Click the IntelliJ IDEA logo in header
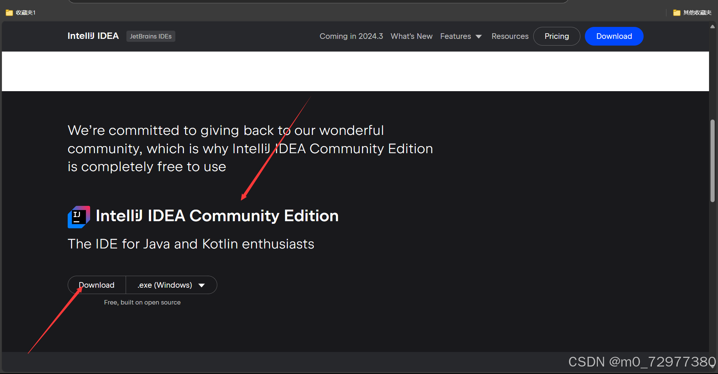The image size is (718, 374). click(x=93, y=36)
